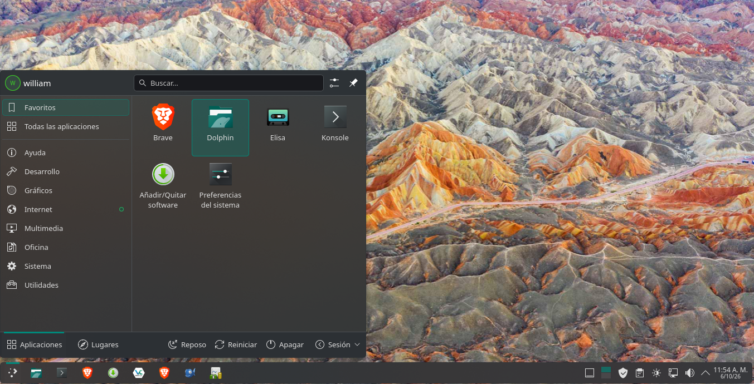
Task: Click the green download icon in the taskbar
Action: 113,373
